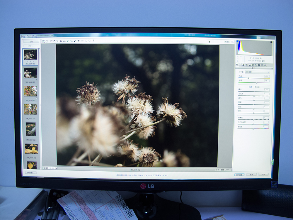The width and height of the screenshot is (293, 220).
Task: Click the Auto link above exposure
Action: [x=251, y=87]
